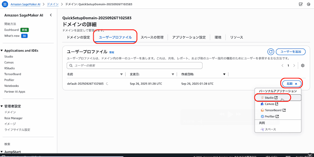The image size is (314, 157).
Task: Switch to the 環境 tab
Action: pyautogui.click(x=218, y=37)
